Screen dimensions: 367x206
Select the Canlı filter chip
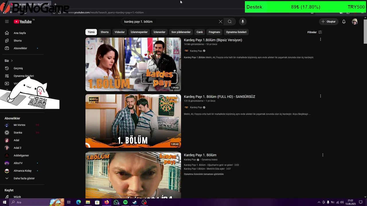tap(200, 32)
